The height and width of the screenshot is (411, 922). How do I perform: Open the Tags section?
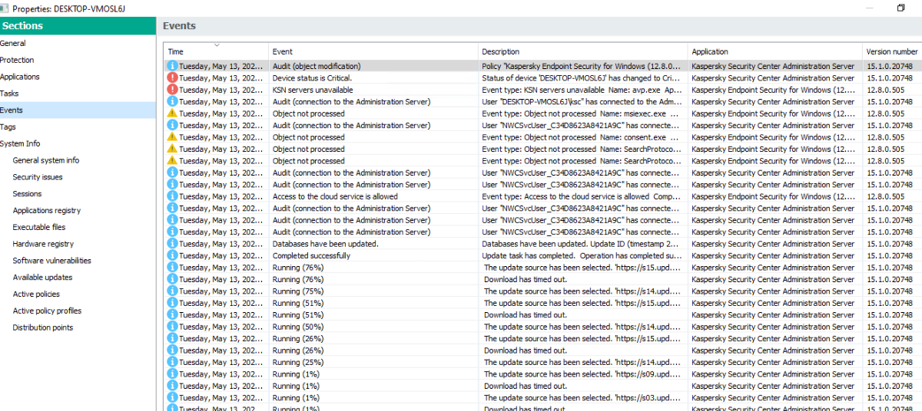(x=8, y=127)
